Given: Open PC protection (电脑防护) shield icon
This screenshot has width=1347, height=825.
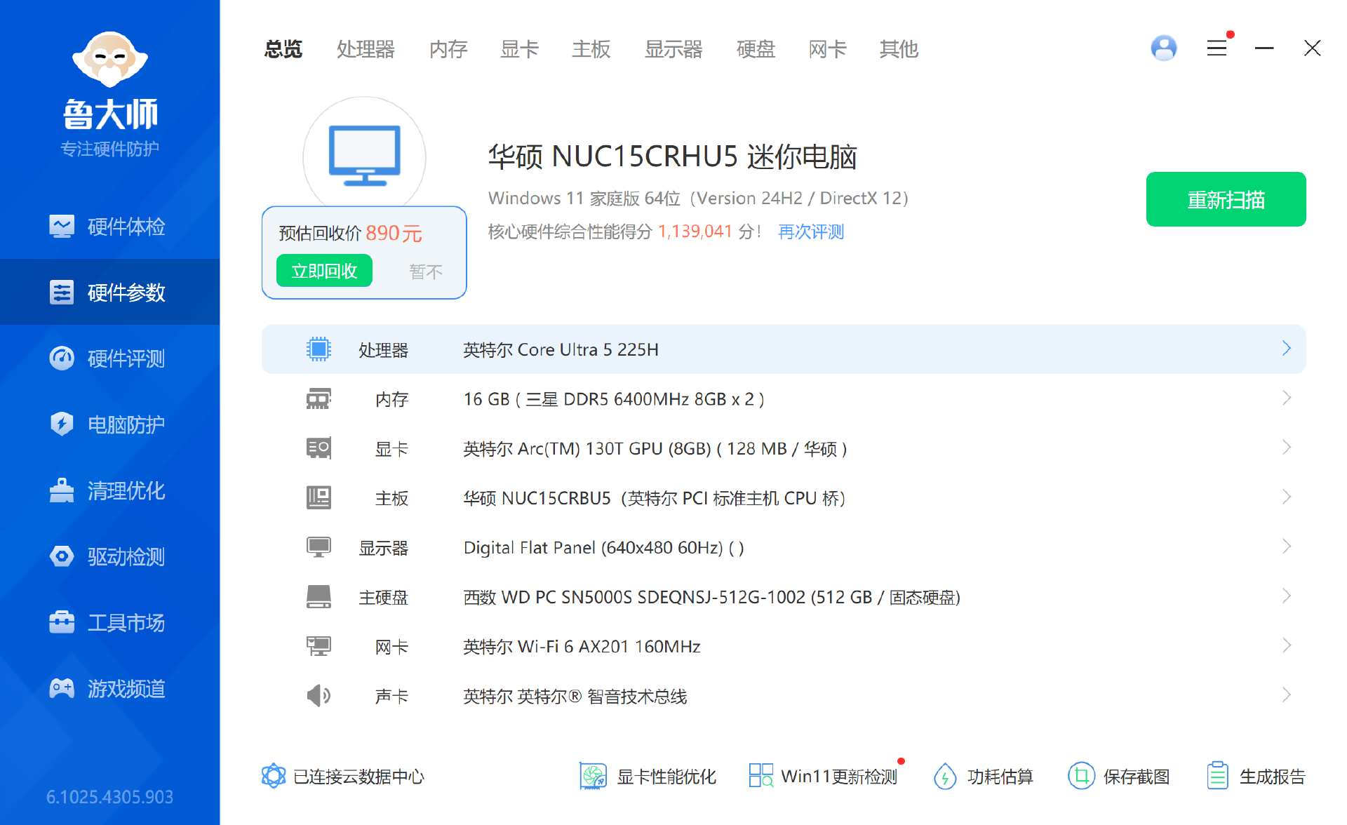Looking at the screenshot, I should 62,424.
